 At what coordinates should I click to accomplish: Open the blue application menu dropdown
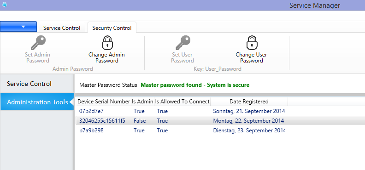pos(18,27)
